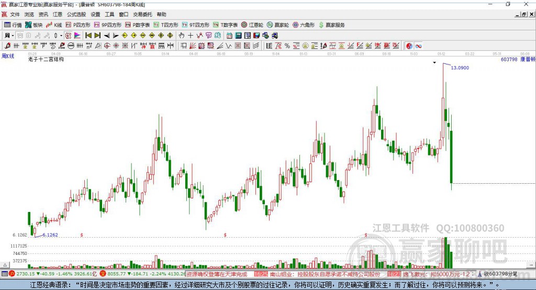
Task: Open the calculator icon
Action: coord(238,36)
